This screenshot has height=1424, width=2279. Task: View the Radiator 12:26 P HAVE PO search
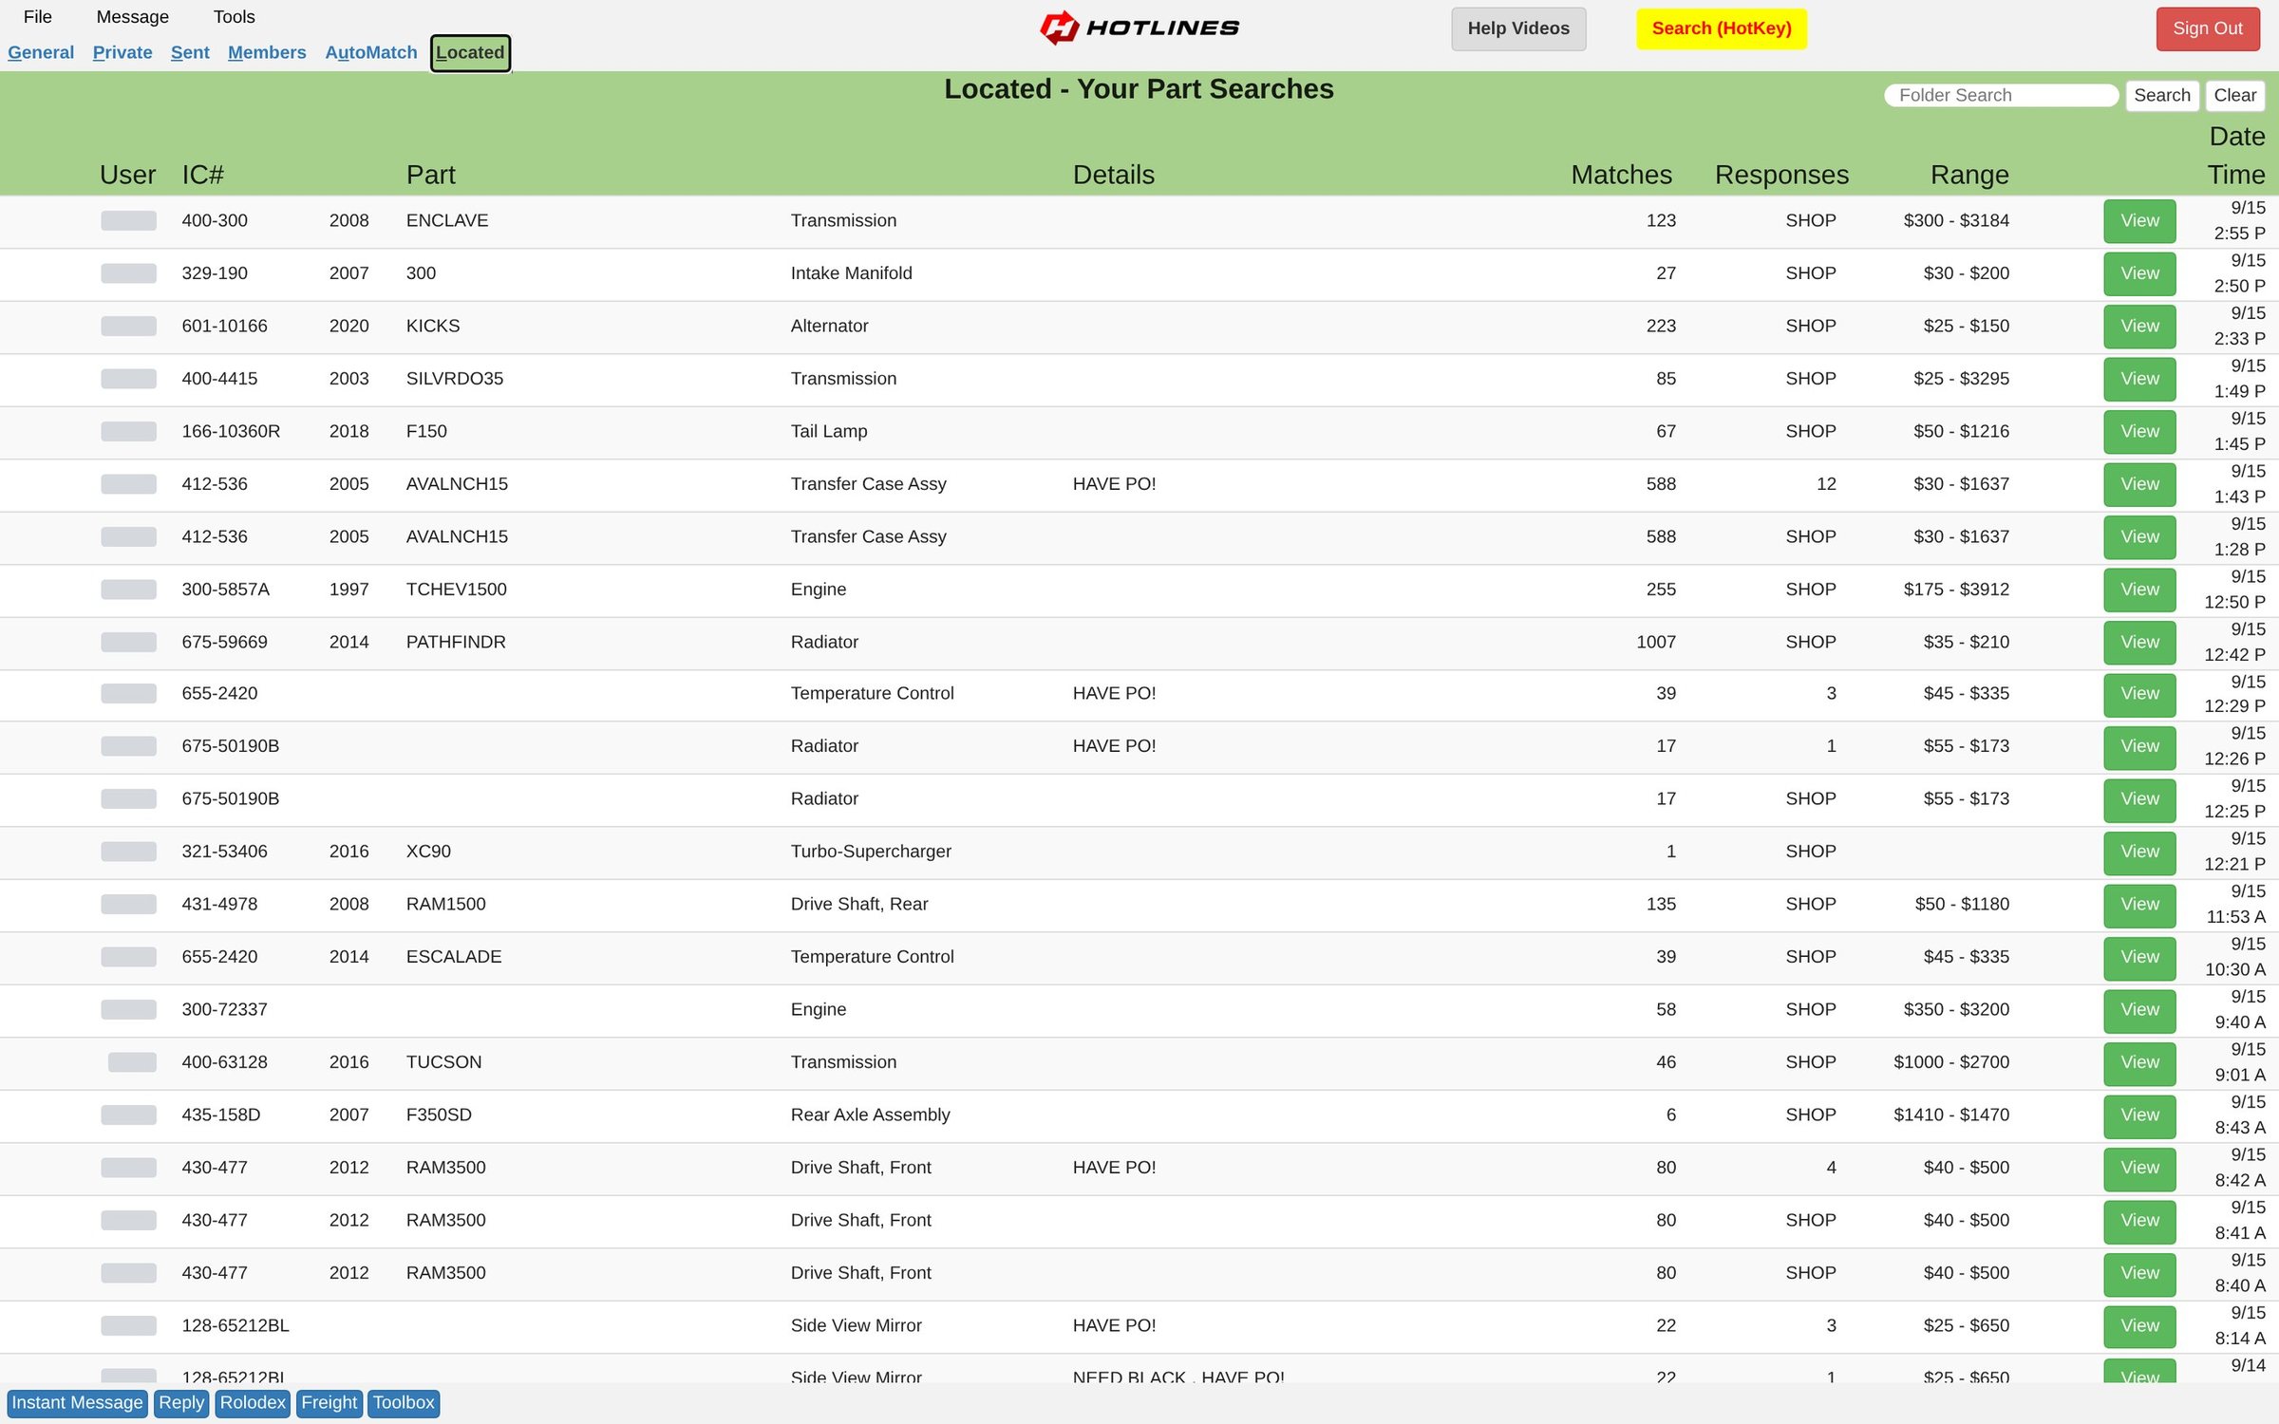[x=2139, y=746]
